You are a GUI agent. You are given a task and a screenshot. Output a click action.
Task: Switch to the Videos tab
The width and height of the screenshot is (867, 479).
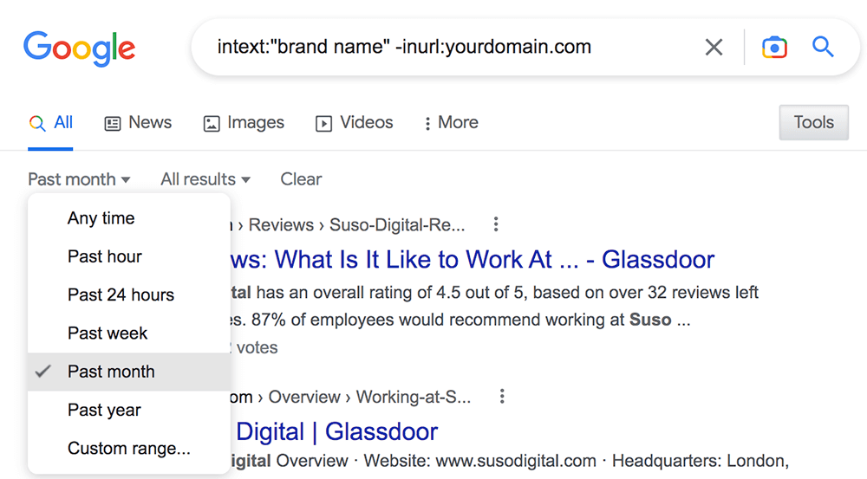coord(354,123)
